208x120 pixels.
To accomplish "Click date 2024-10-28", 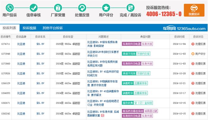I will [179, 73].
